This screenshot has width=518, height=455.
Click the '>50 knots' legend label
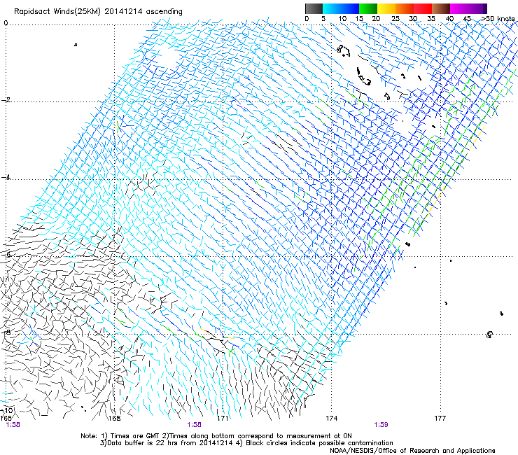[498, 18]
